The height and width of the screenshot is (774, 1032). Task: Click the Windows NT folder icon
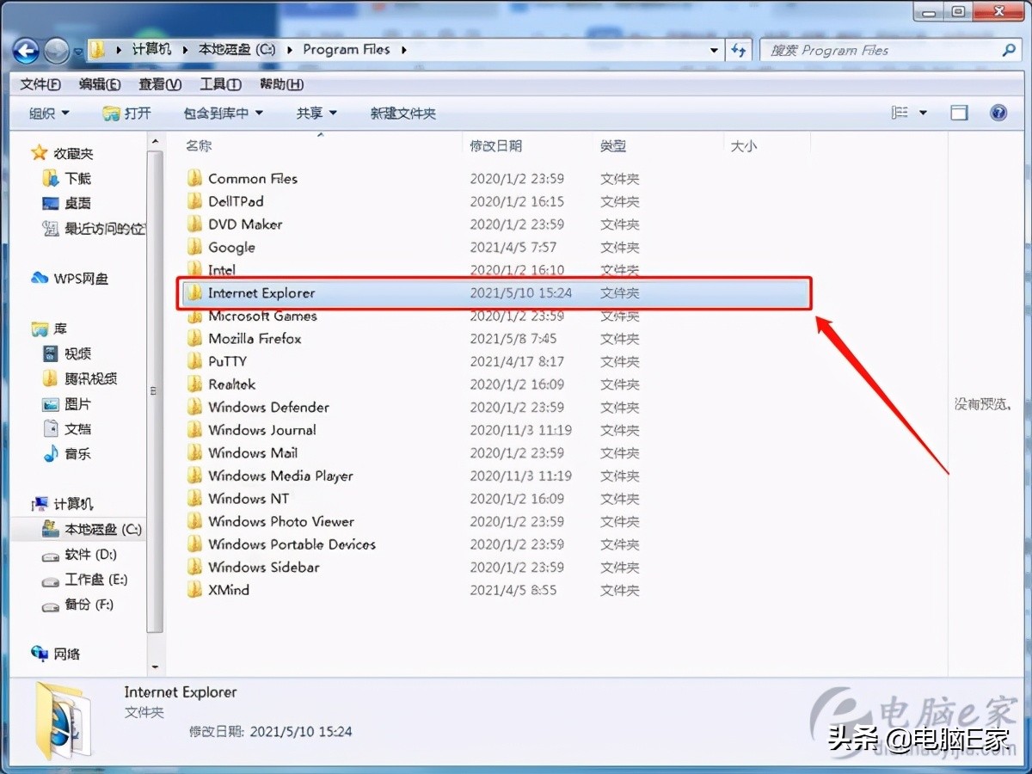point(194,498)
